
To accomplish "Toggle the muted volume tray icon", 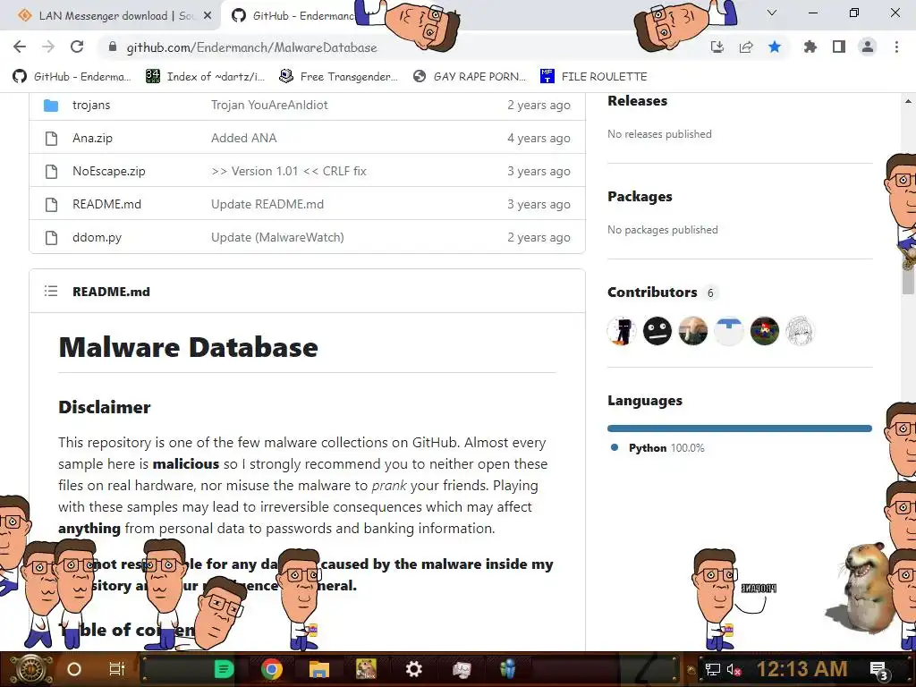I will (734, 669).
